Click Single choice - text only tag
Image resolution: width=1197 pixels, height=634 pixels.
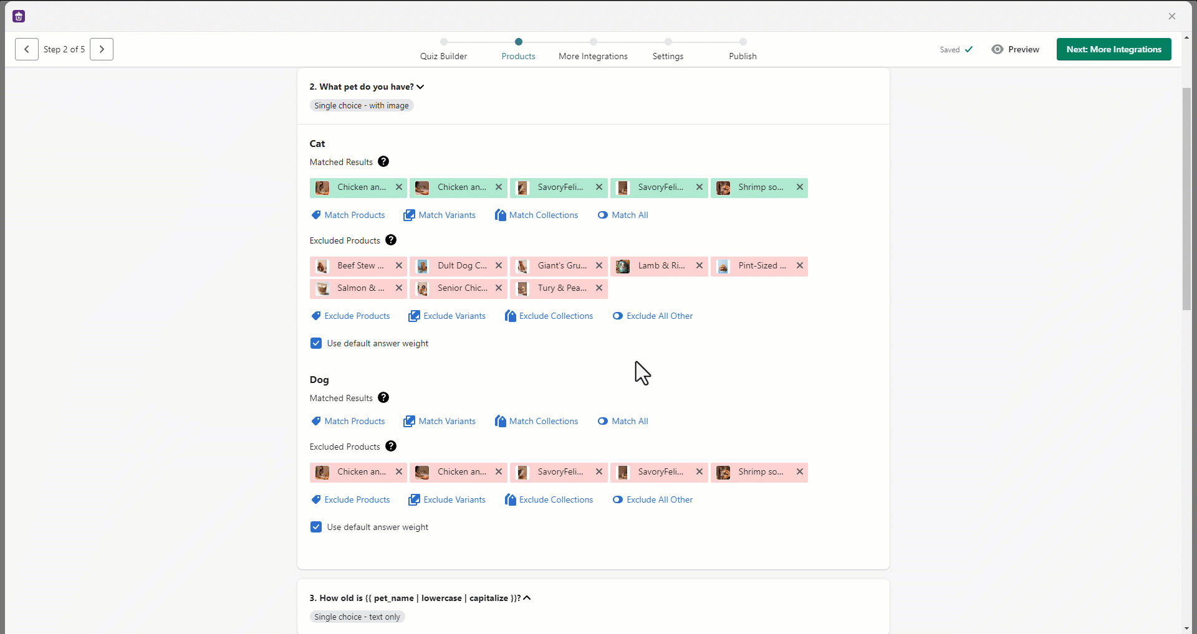click(357, 617)
